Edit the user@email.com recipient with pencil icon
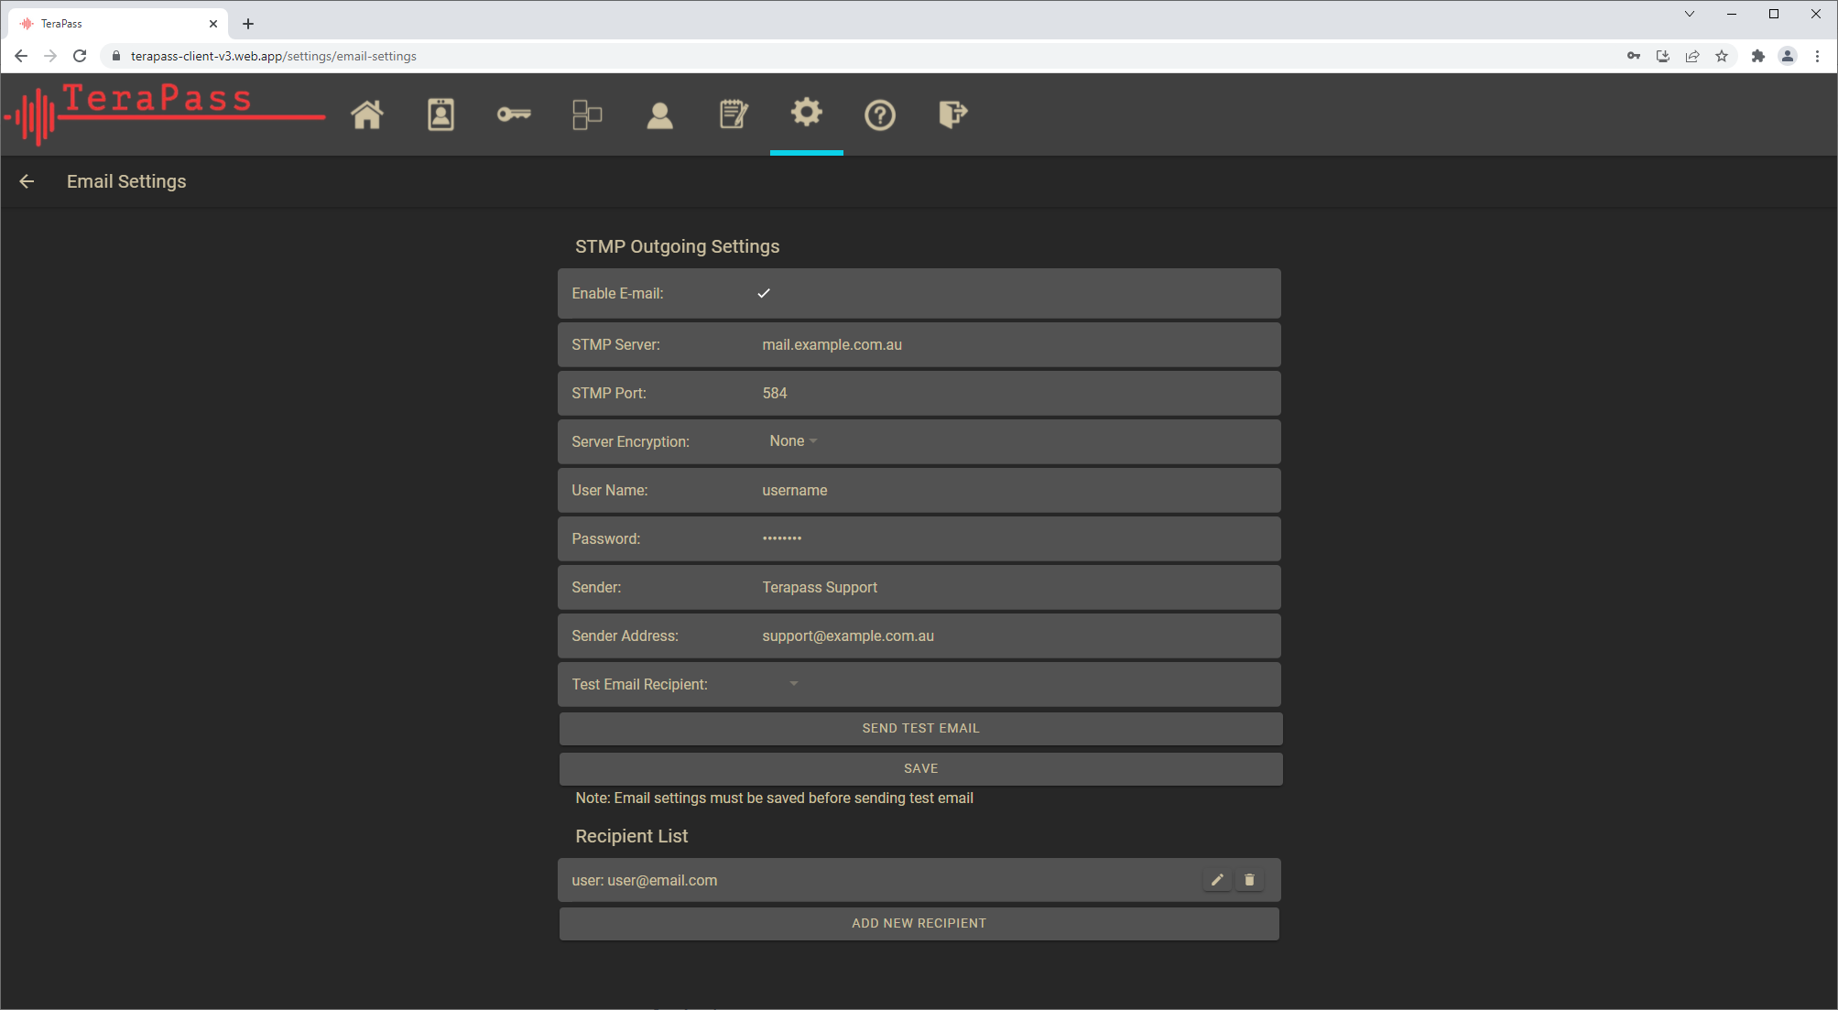This screenshot has height=1010, width=1838. 1217,879
